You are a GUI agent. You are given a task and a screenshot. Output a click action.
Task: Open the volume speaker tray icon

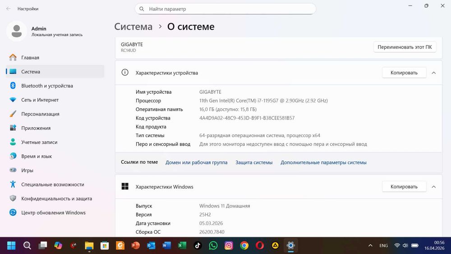405,245
